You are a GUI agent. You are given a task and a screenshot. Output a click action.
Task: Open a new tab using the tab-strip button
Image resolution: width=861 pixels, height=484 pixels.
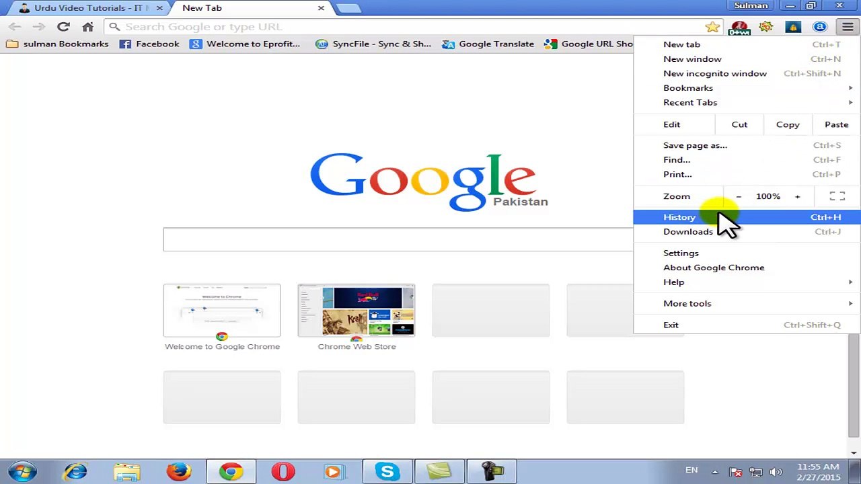348,8
